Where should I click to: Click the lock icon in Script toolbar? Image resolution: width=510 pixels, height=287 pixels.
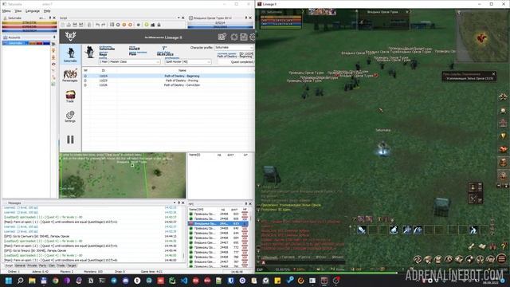pos(159,25)
